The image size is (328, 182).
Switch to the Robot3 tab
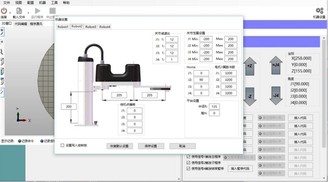(x=91, y=27)
